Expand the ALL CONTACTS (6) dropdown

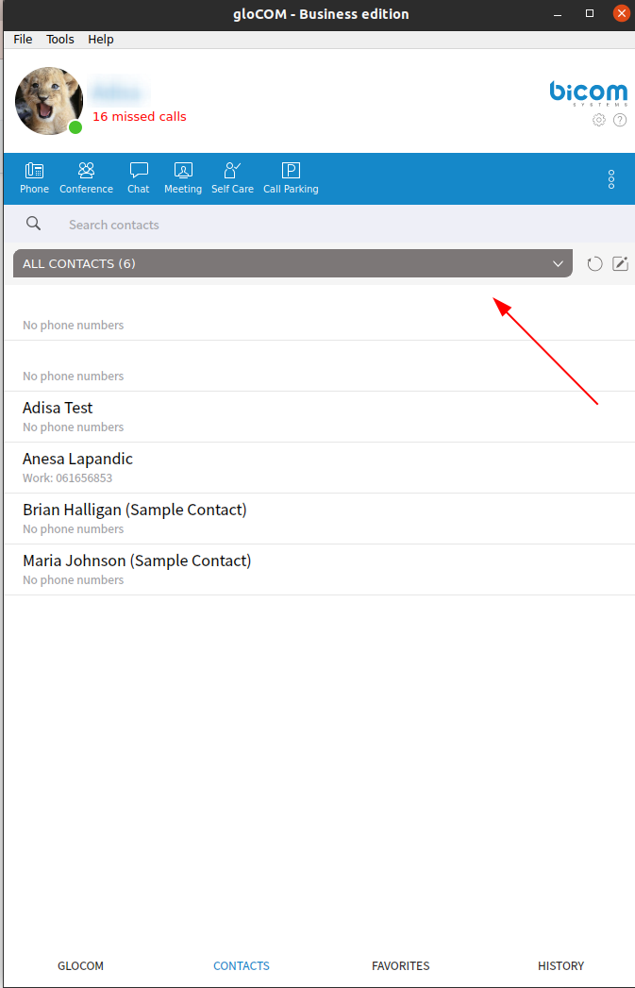point(292,263)
